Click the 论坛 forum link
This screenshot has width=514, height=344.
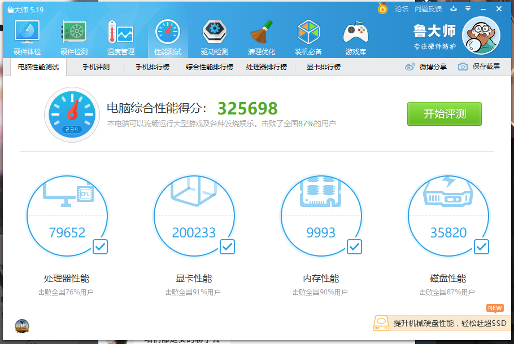pyautogui.click(x=402, y=9)
